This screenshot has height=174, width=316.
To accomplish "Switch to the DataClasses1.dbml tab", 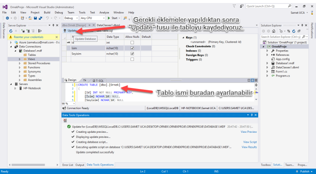I will [x=108, y=25].
